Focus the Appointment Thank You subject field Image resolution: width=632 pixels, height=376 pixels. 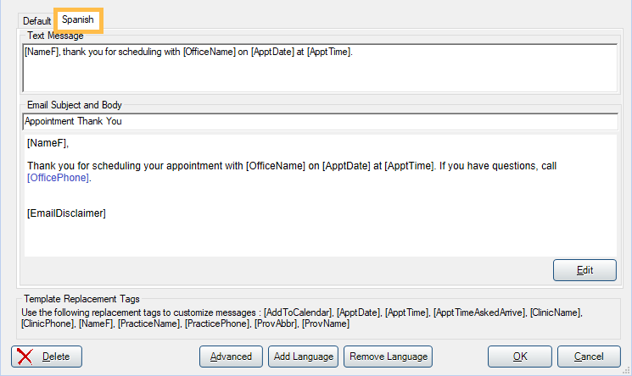tap(320, 122)
